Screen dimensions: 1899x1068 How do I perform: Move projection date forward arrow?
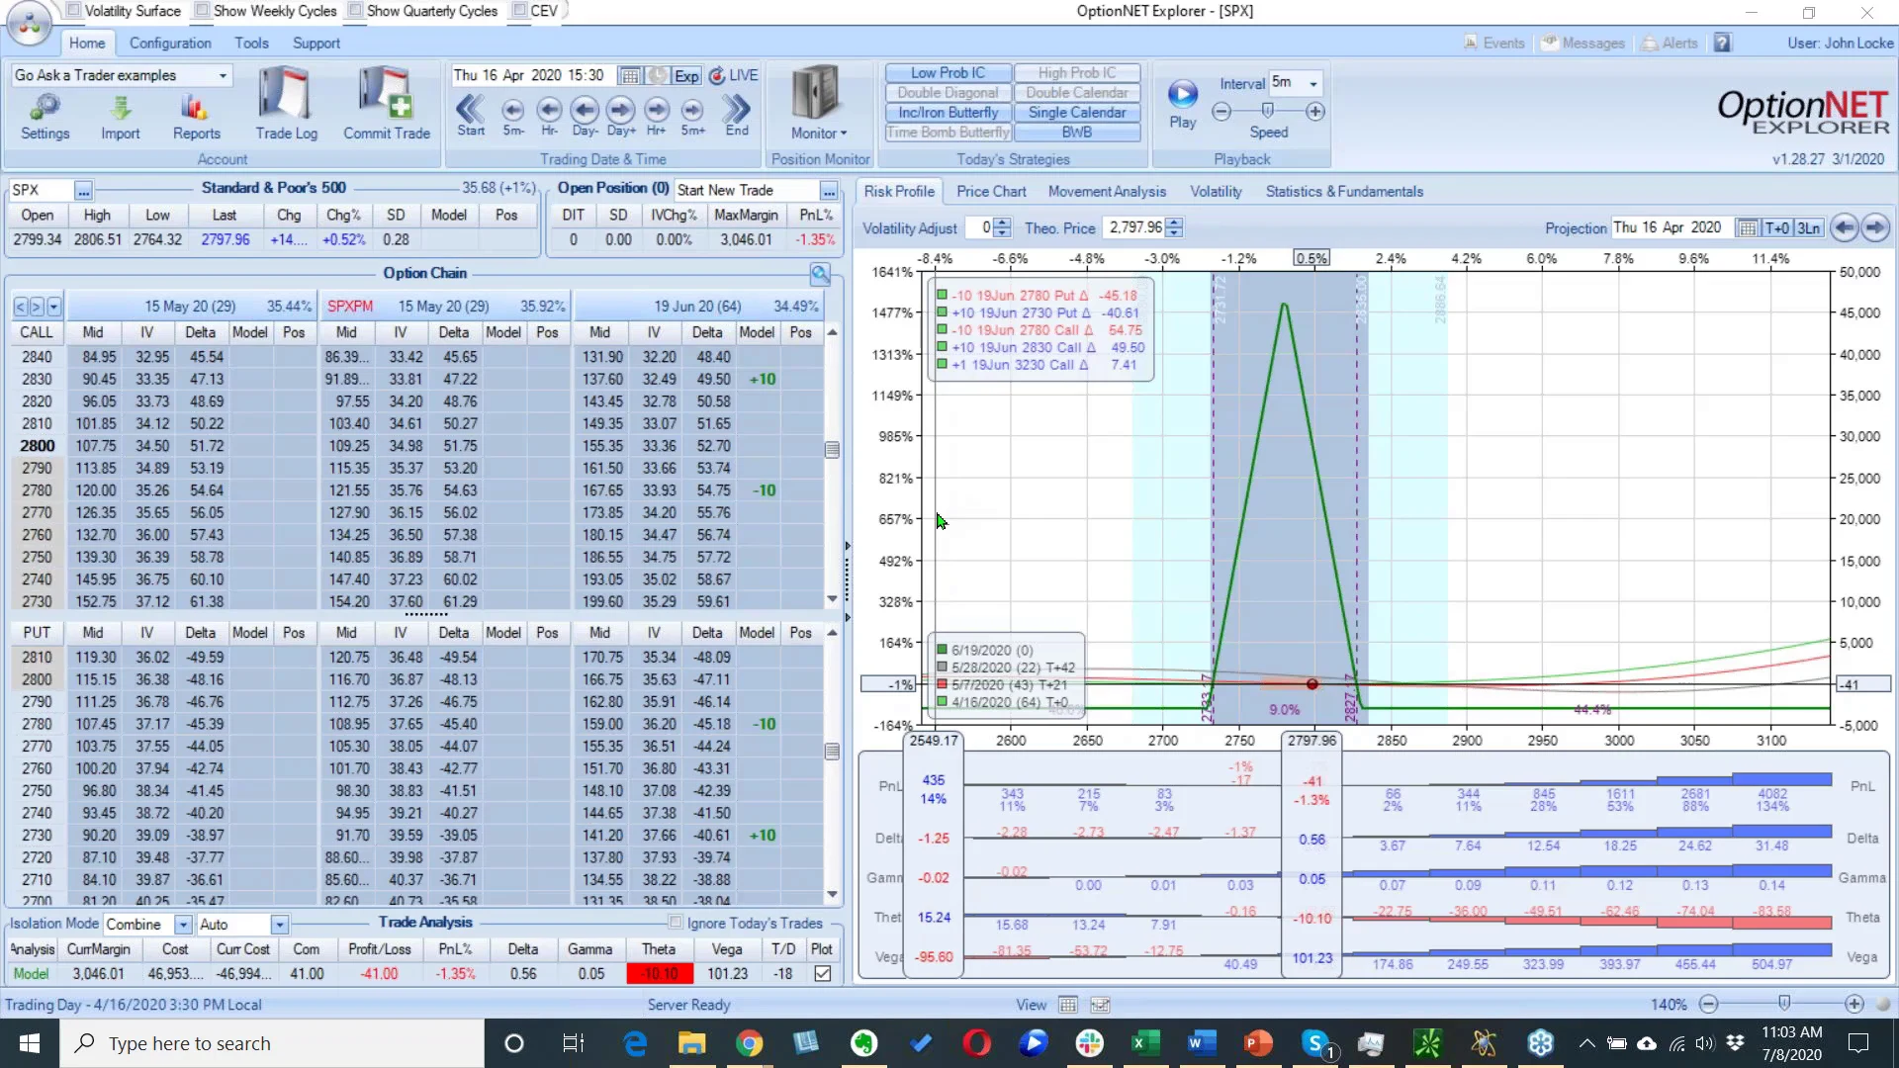[x=1875, y=228]
